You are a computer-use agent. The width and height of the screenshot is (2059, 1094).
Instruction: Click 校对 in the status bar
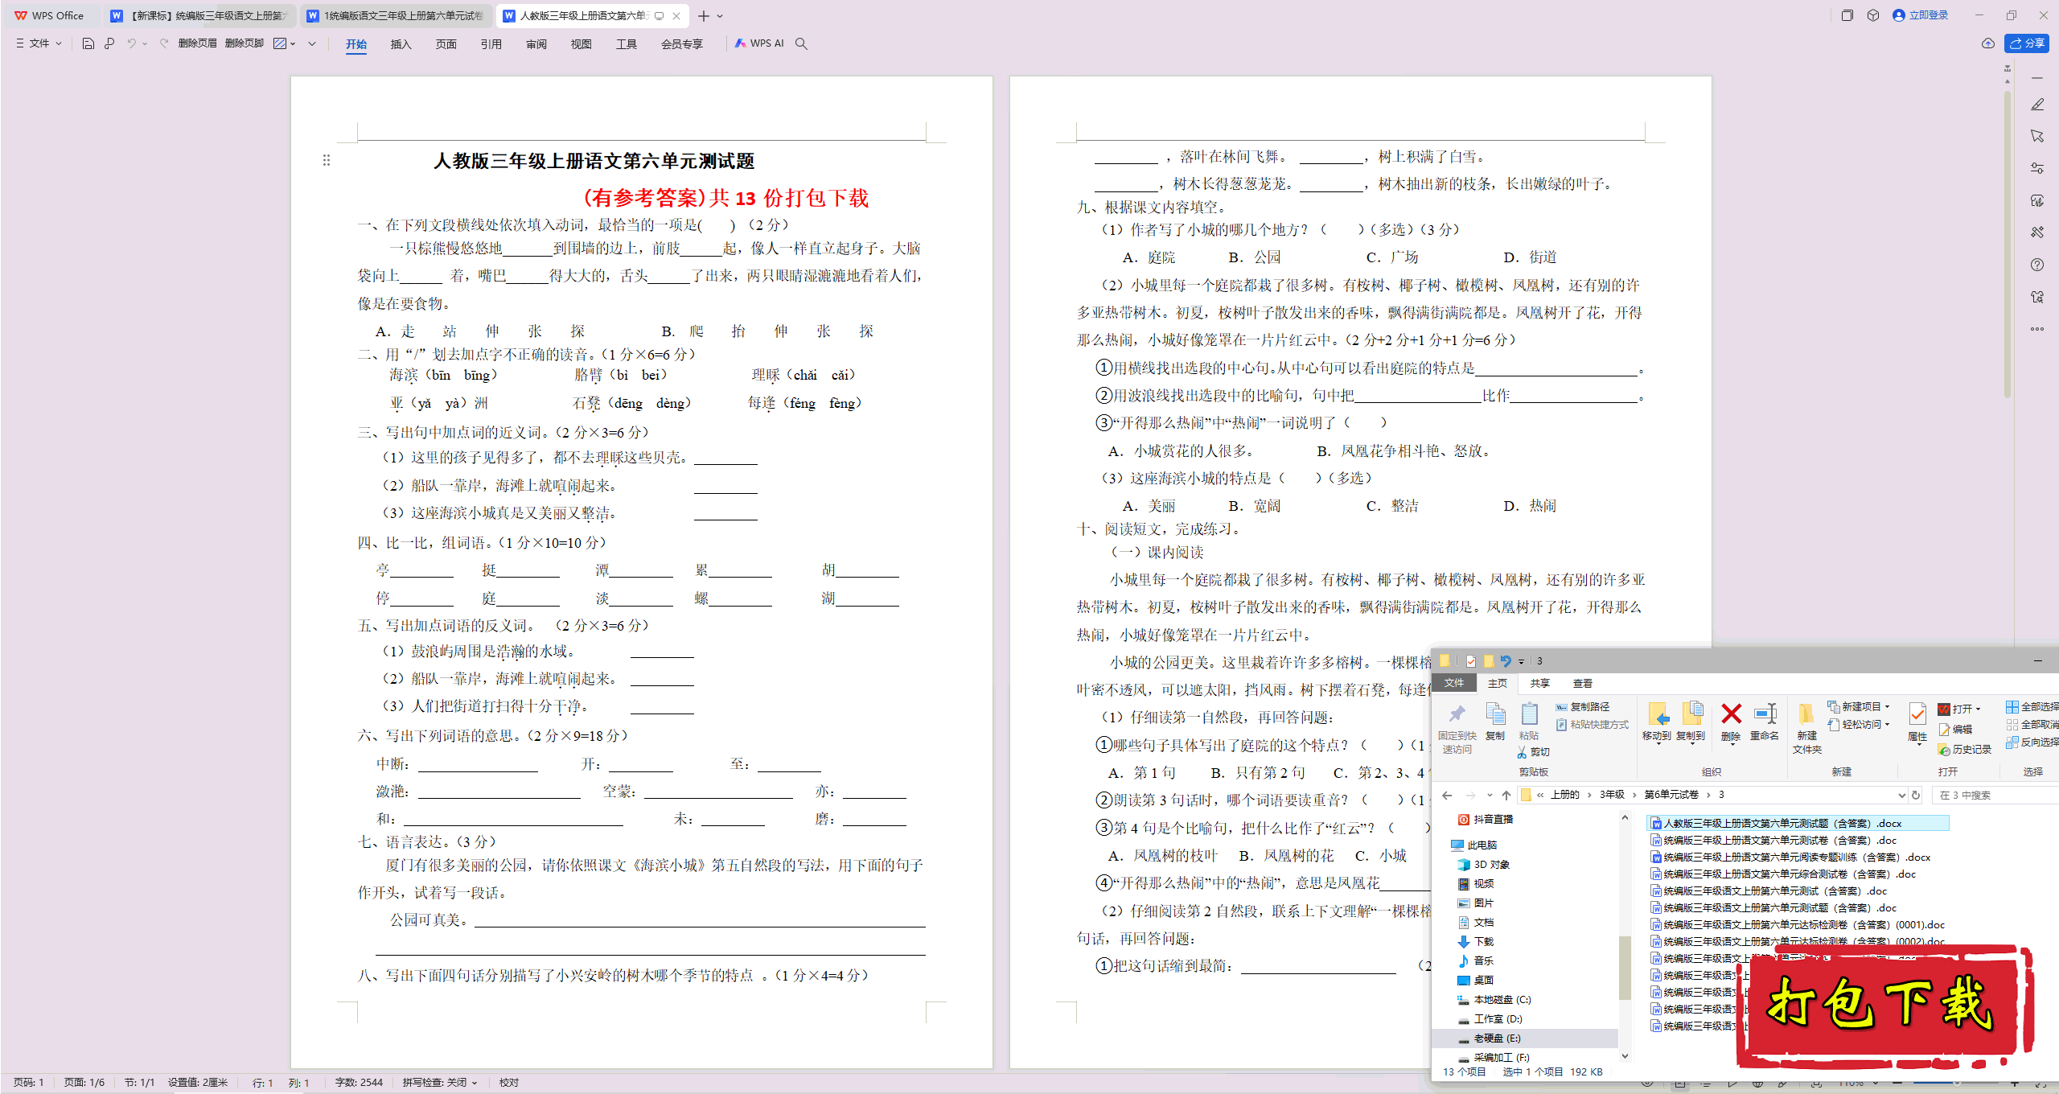click(508, 1082)
